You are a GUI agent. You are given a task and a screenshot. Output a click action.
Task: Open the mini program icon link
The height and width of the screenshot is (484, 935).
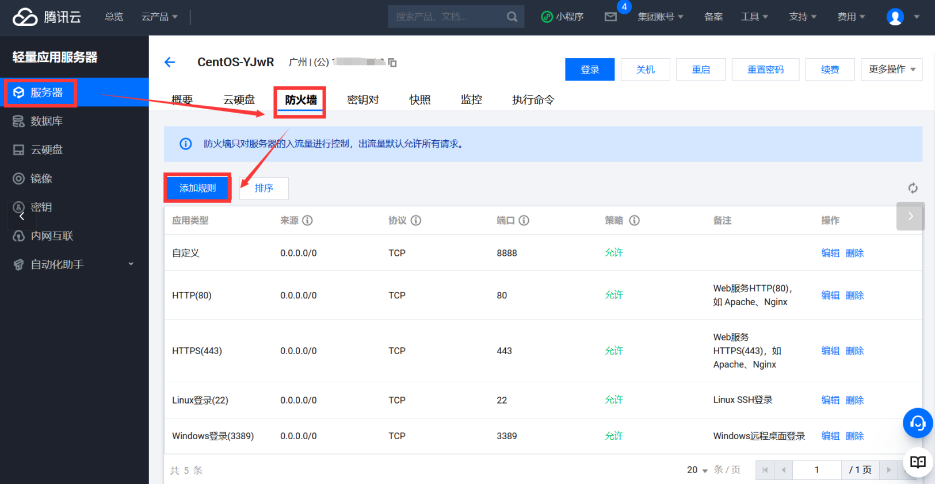coord(562,17)
